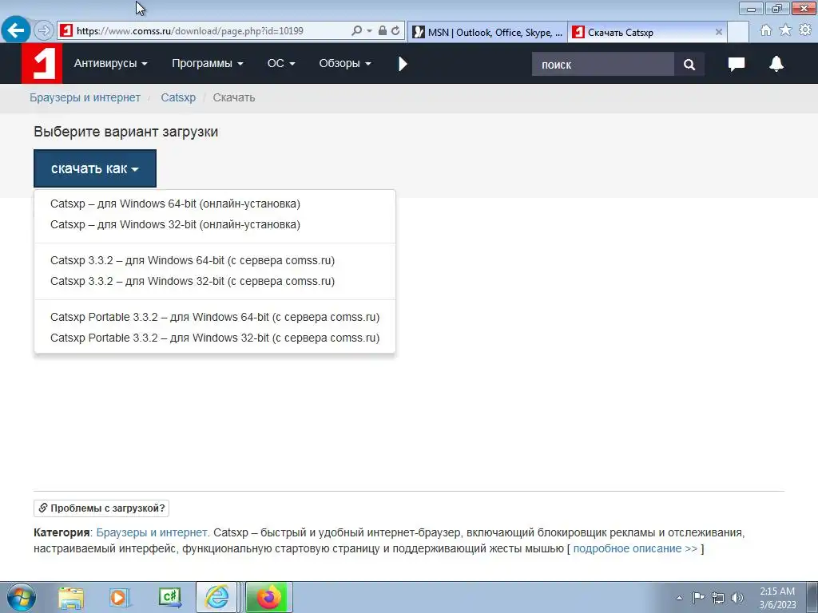Image resolution: width=818 pixels, height=613 pixels.
Task: Expand the Обзоры menu
Action: click(x=345, y=64)
